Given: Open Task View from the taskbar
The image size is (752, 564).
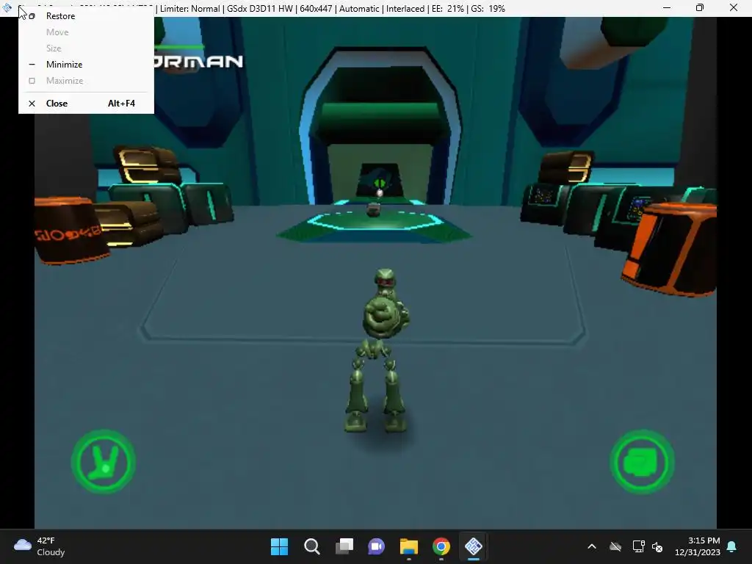Looking at the screenshot, I should point(344,546).
